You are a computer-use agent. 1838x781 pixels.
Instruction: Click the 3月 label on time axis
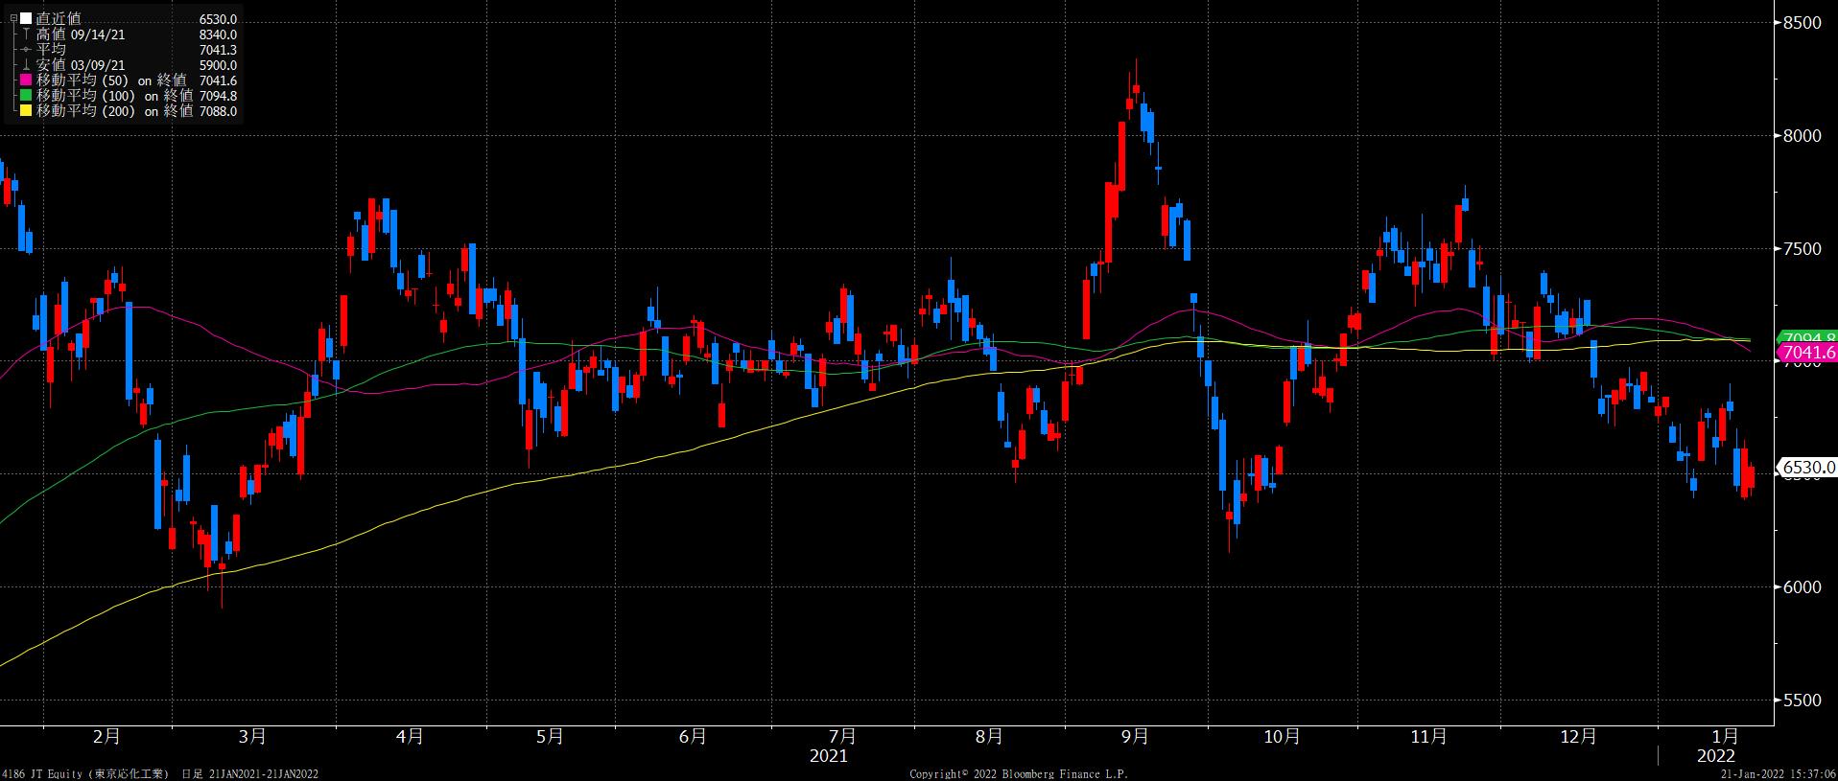(x=252, y=737)
